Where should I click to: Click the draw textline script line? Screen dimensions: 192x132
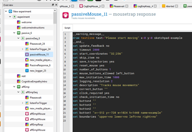point(128,38)
